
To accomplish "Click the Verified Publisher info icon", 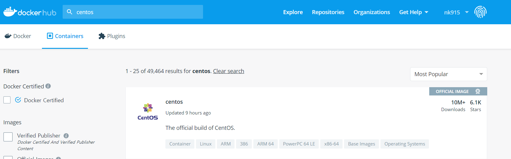I will [x=66, y=136].
